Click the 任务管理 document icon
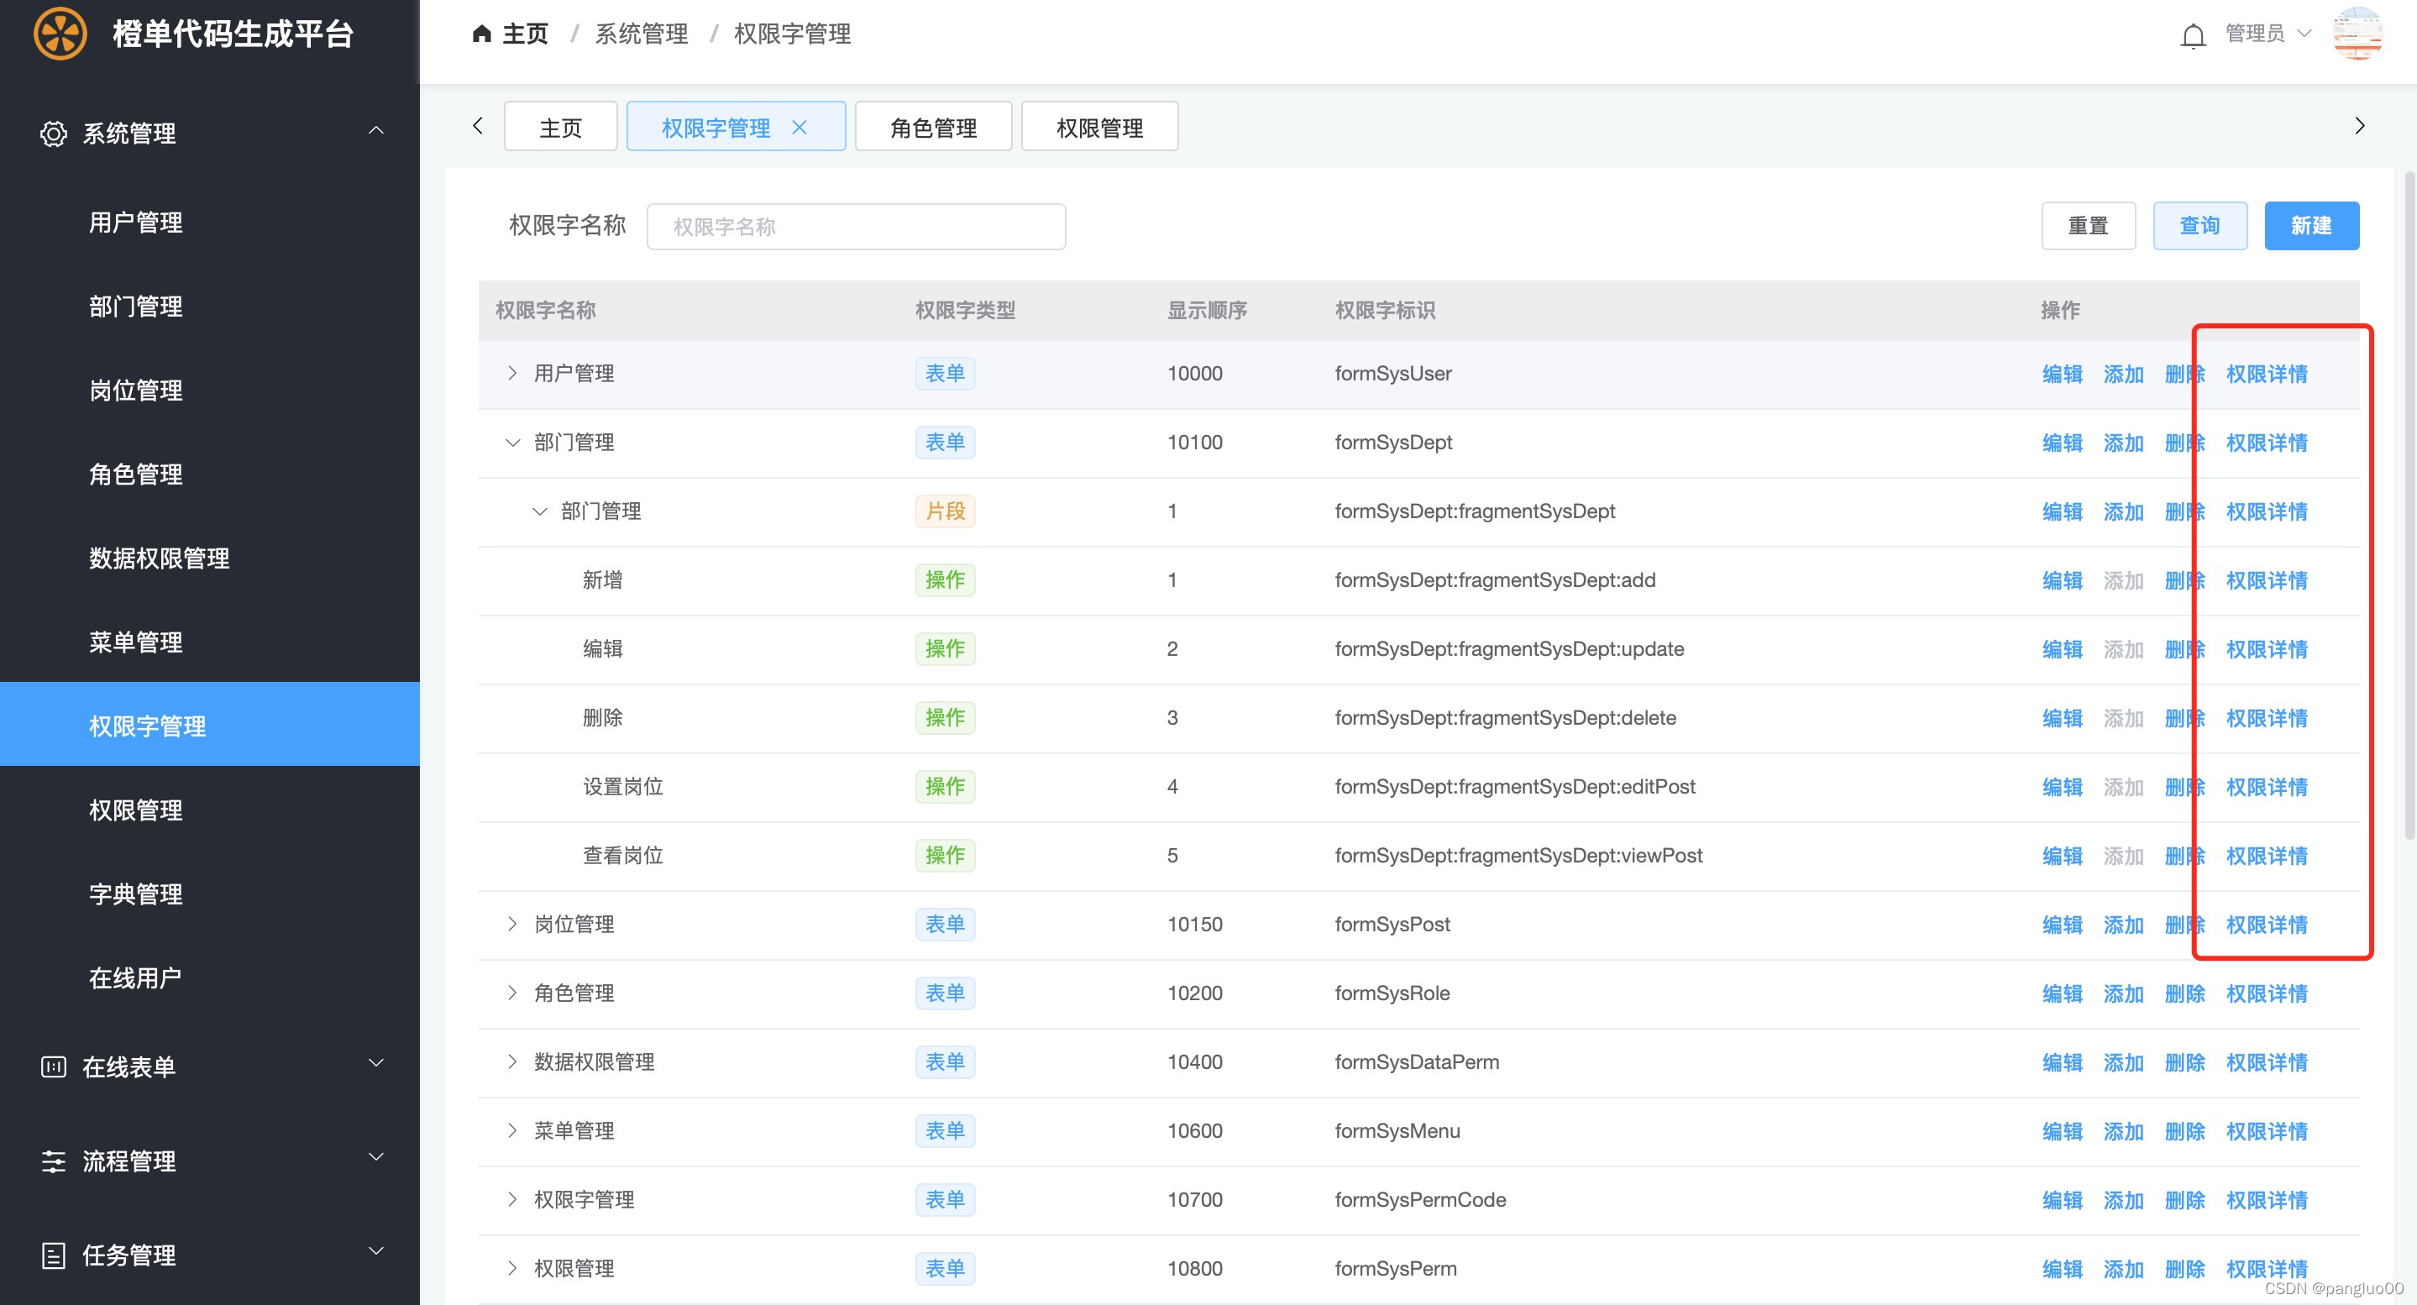Image resolution: width=2417 pixels, height=1305 pixels. click(54, 1255)
